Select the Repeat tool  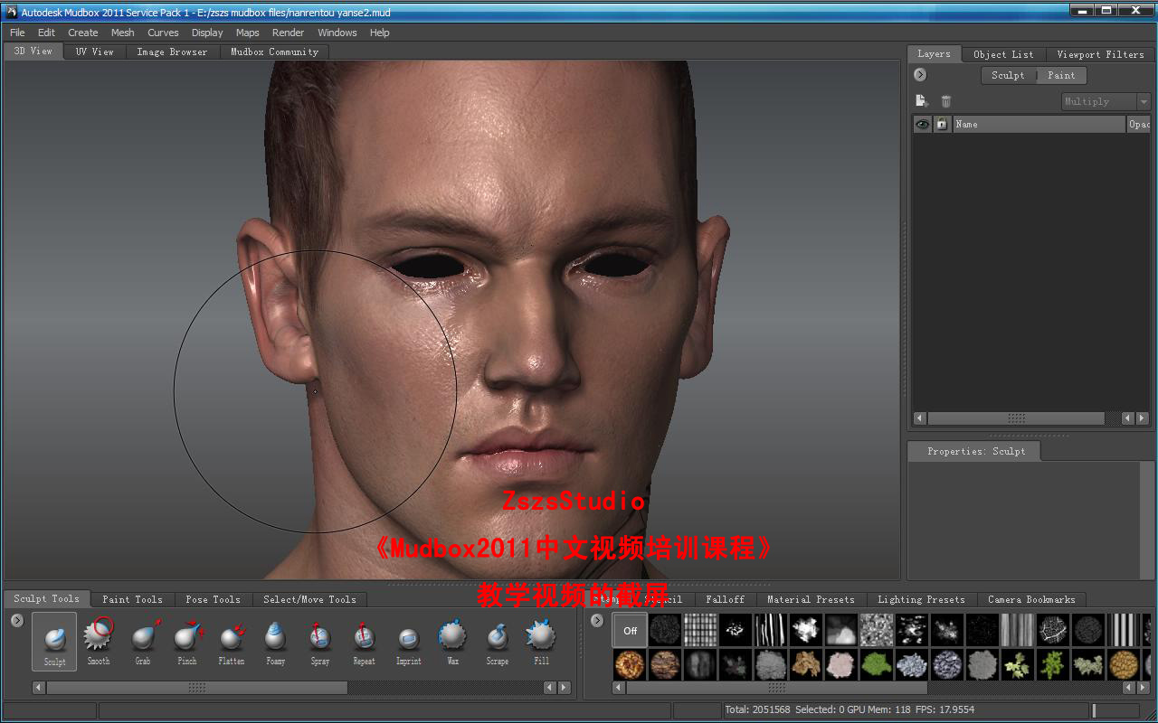tap(365, 642)
